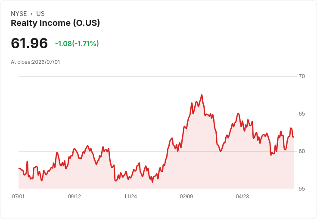Click the 70 price axis label
Image resolution: width=317 pixels, height=219 pixels.
point(301,76)
